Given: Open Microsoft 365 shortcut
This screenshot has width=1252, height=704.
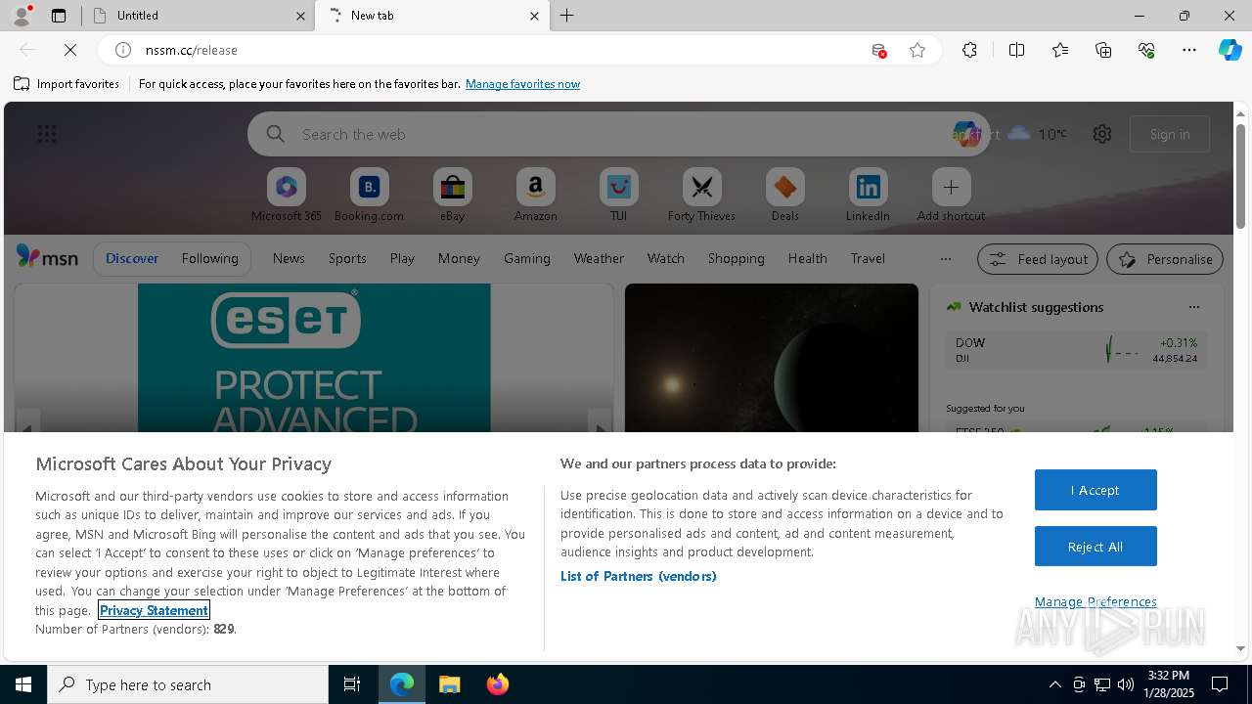Looking at the screenshot, I should (286, 196).
